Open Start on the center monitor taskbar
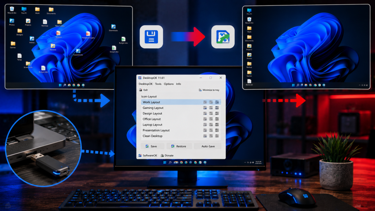375x211 pixels. 165,162
